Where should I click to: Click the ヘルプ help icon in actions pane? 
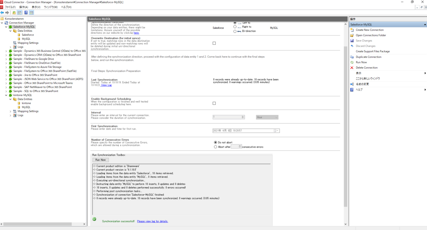pos(352,90)
